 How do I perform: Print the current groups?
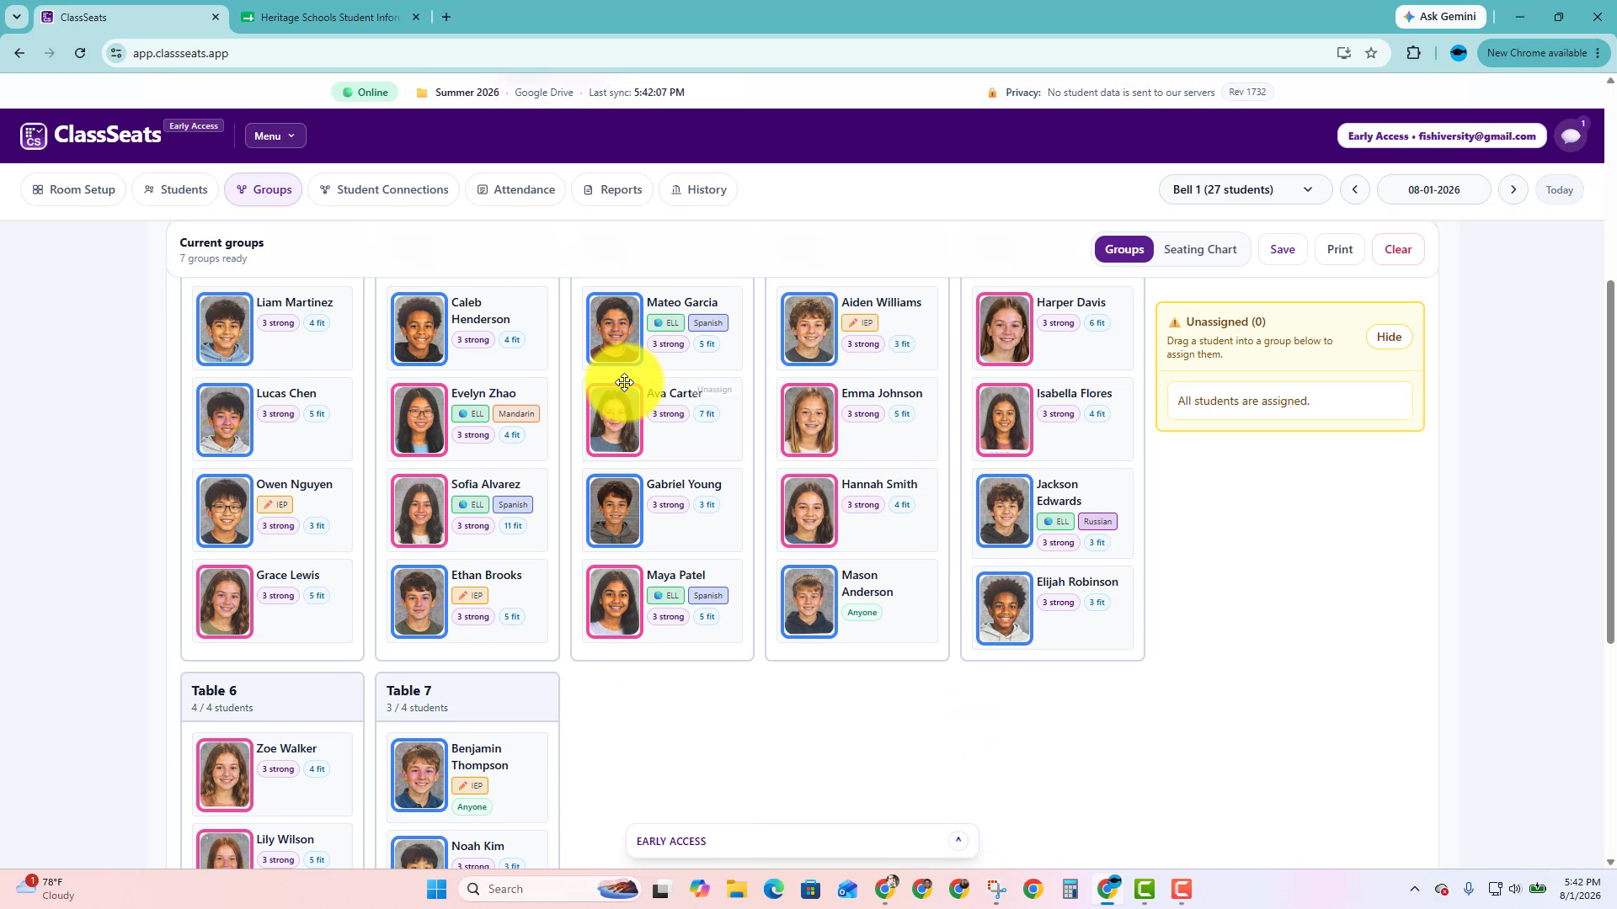click(1340, 249)
